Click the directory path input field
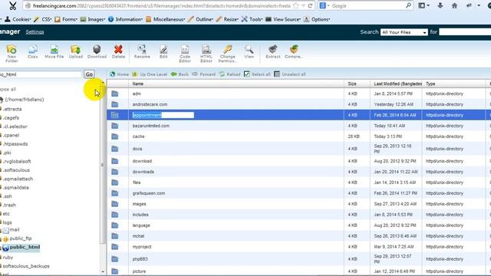491x276 pixels. pyautogui.click(x=41, y=74)
